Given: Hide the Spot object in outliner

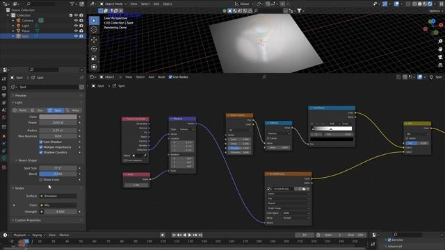Looking at the screenshot, I should 76,36.
